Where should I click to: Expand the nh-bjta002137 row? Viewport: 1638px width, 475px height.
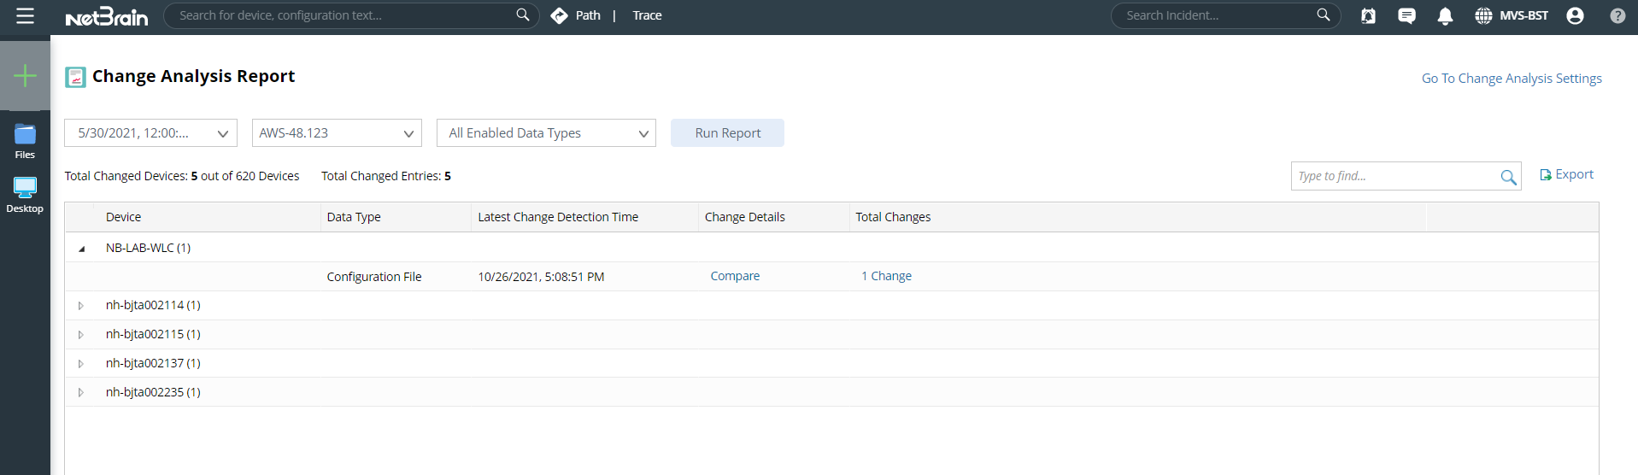(x=81, y=364)
